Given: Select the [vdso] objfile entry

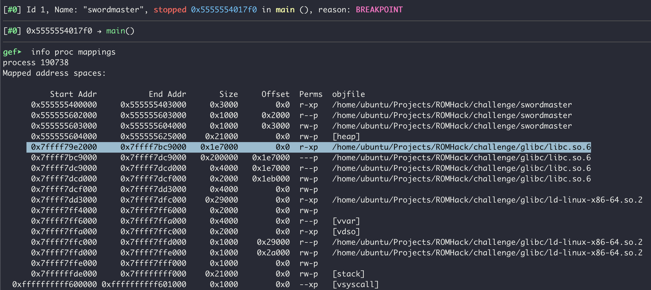Looking at the screenshot, I should click(346, 232).
